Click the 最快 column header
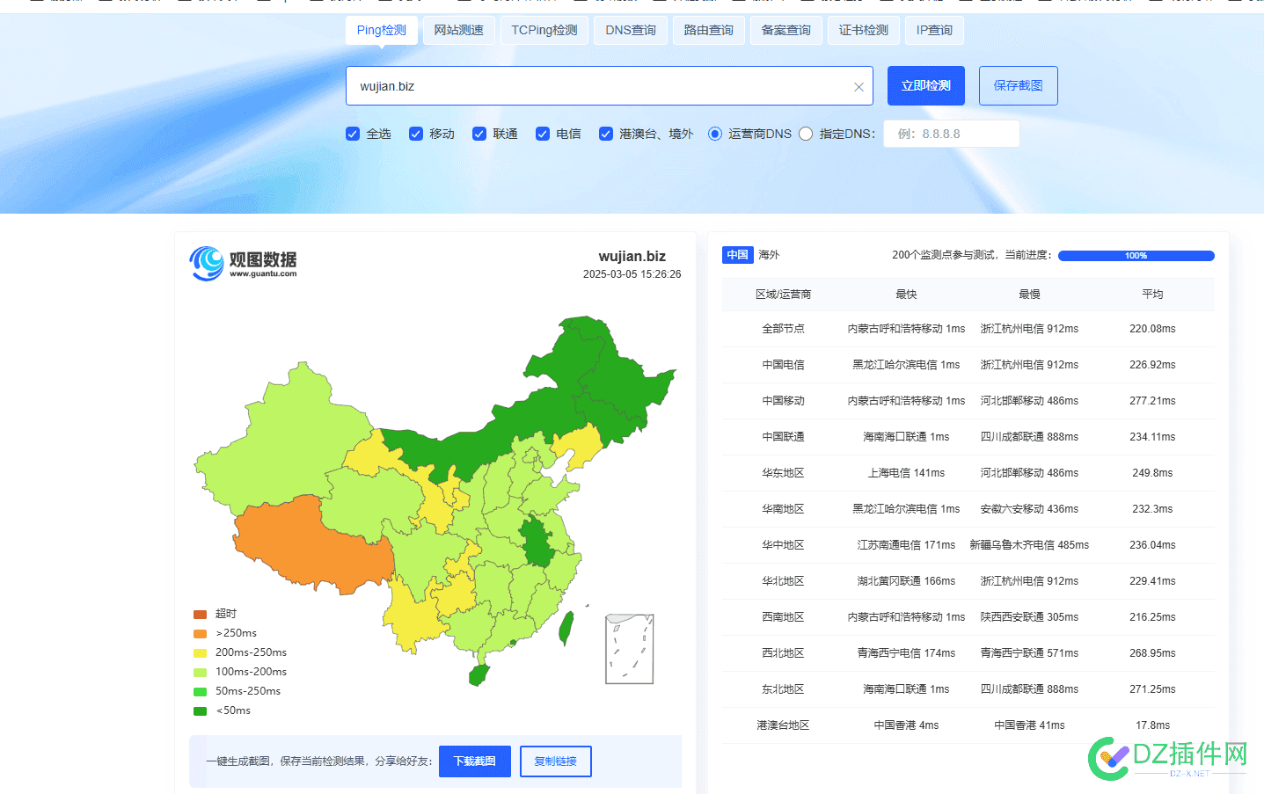 tap(906, 295)
